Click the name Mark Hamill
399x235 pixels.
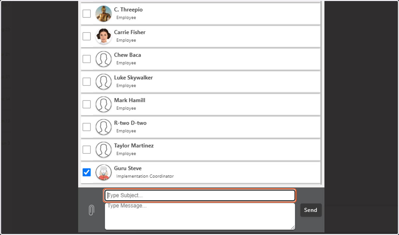click(130, 100)
